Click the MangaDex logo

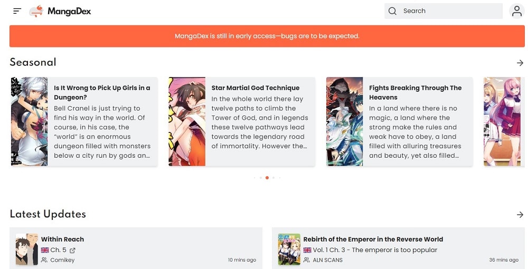coord(36,11)
